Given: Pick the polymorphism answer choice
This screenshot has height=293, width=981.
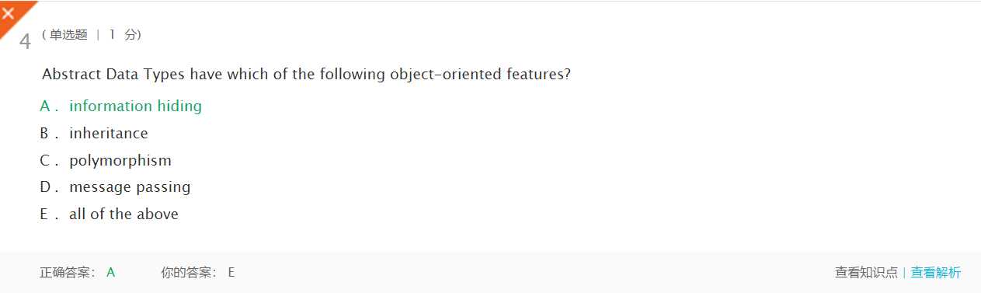Looking at the screenshot, I should tap(106, 160).
